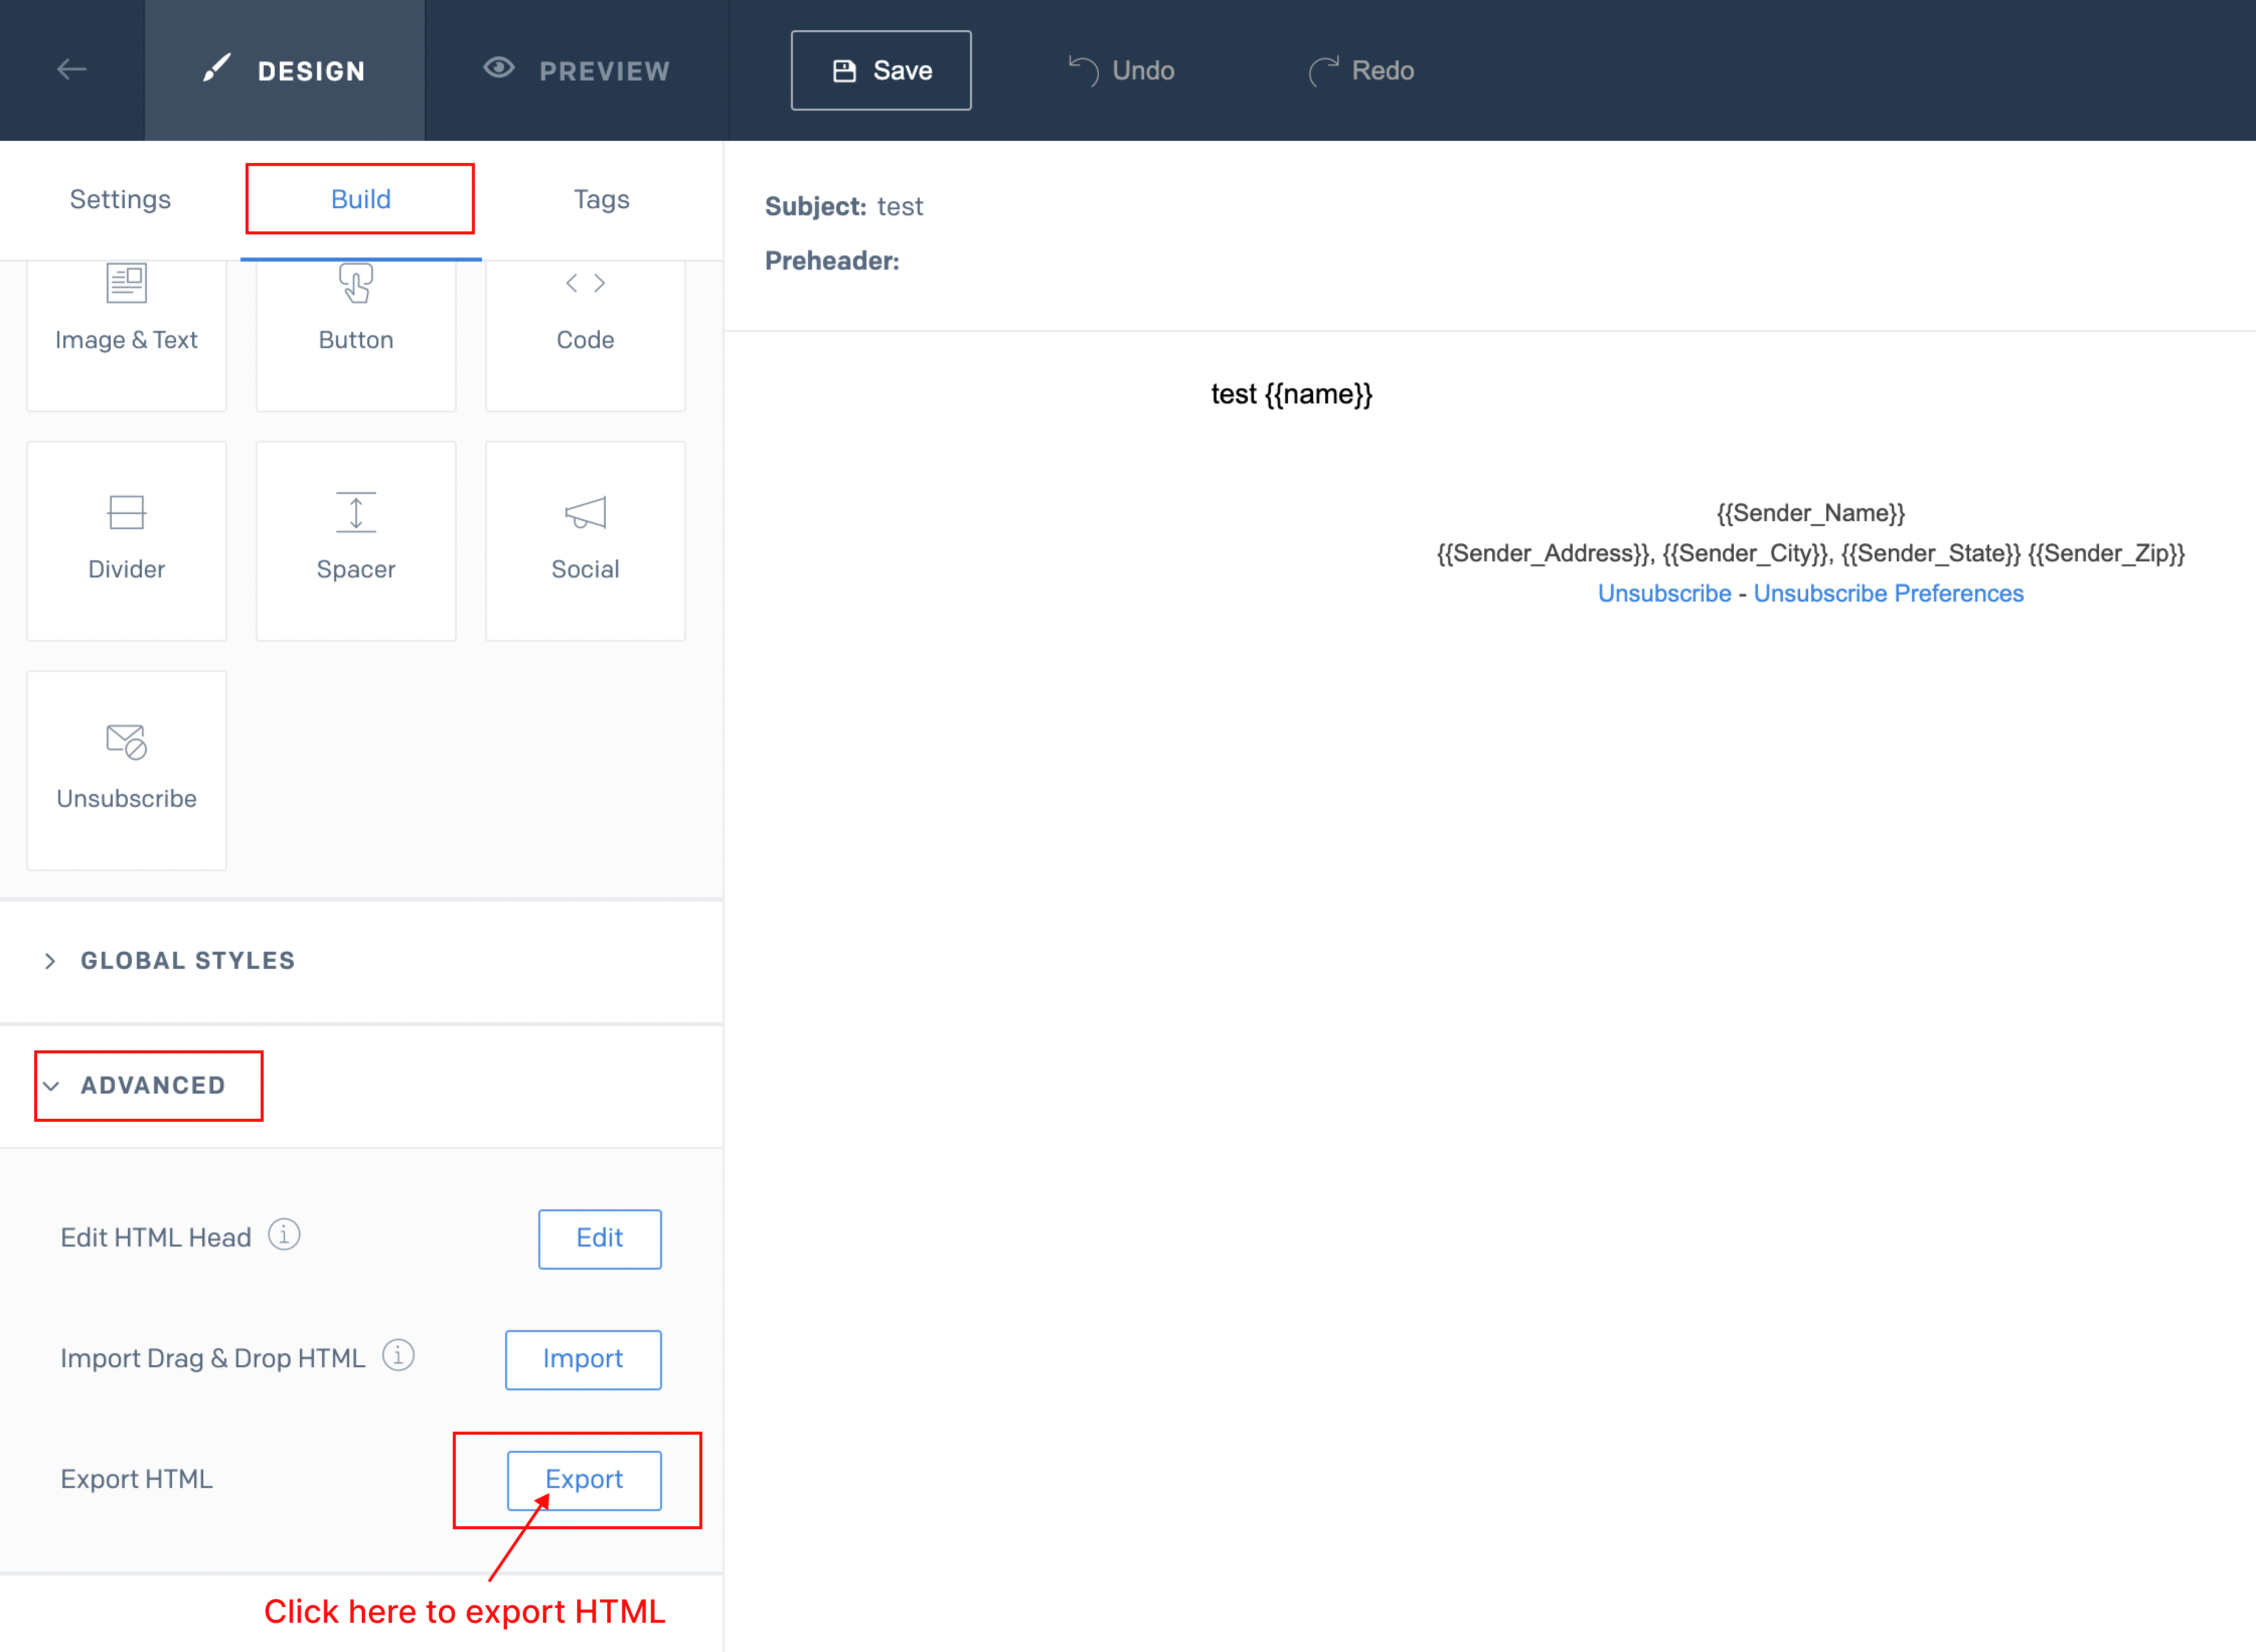This screenshot has height=1652, width=2256.
Task: Click Edit button for HTML Head
Action: click(x=600, y=1239)
